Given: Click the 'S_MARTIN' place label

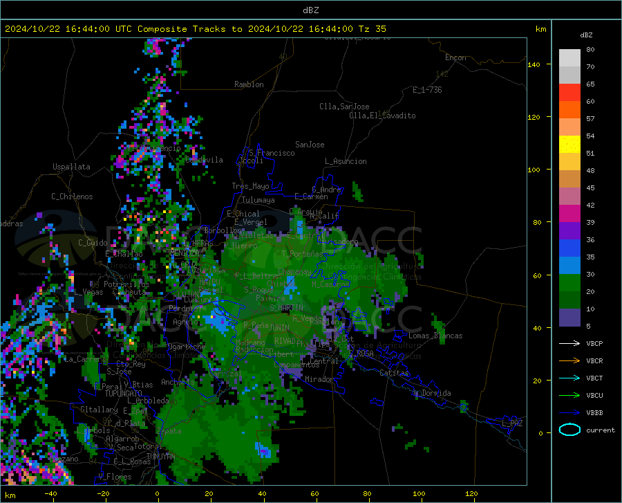Looking at the screenshot, I should pyautogui.click(x=286, y=308).
